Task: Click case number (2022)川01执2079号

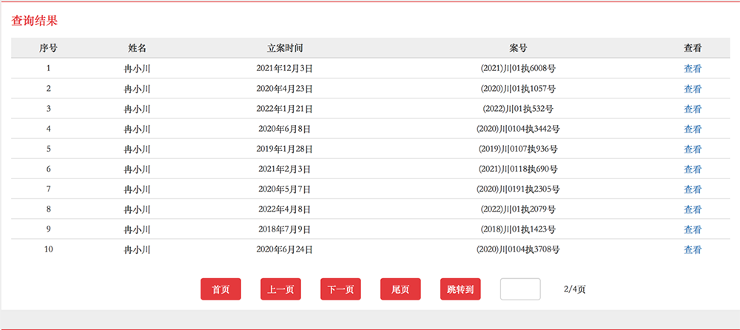Action: (518, 209)
